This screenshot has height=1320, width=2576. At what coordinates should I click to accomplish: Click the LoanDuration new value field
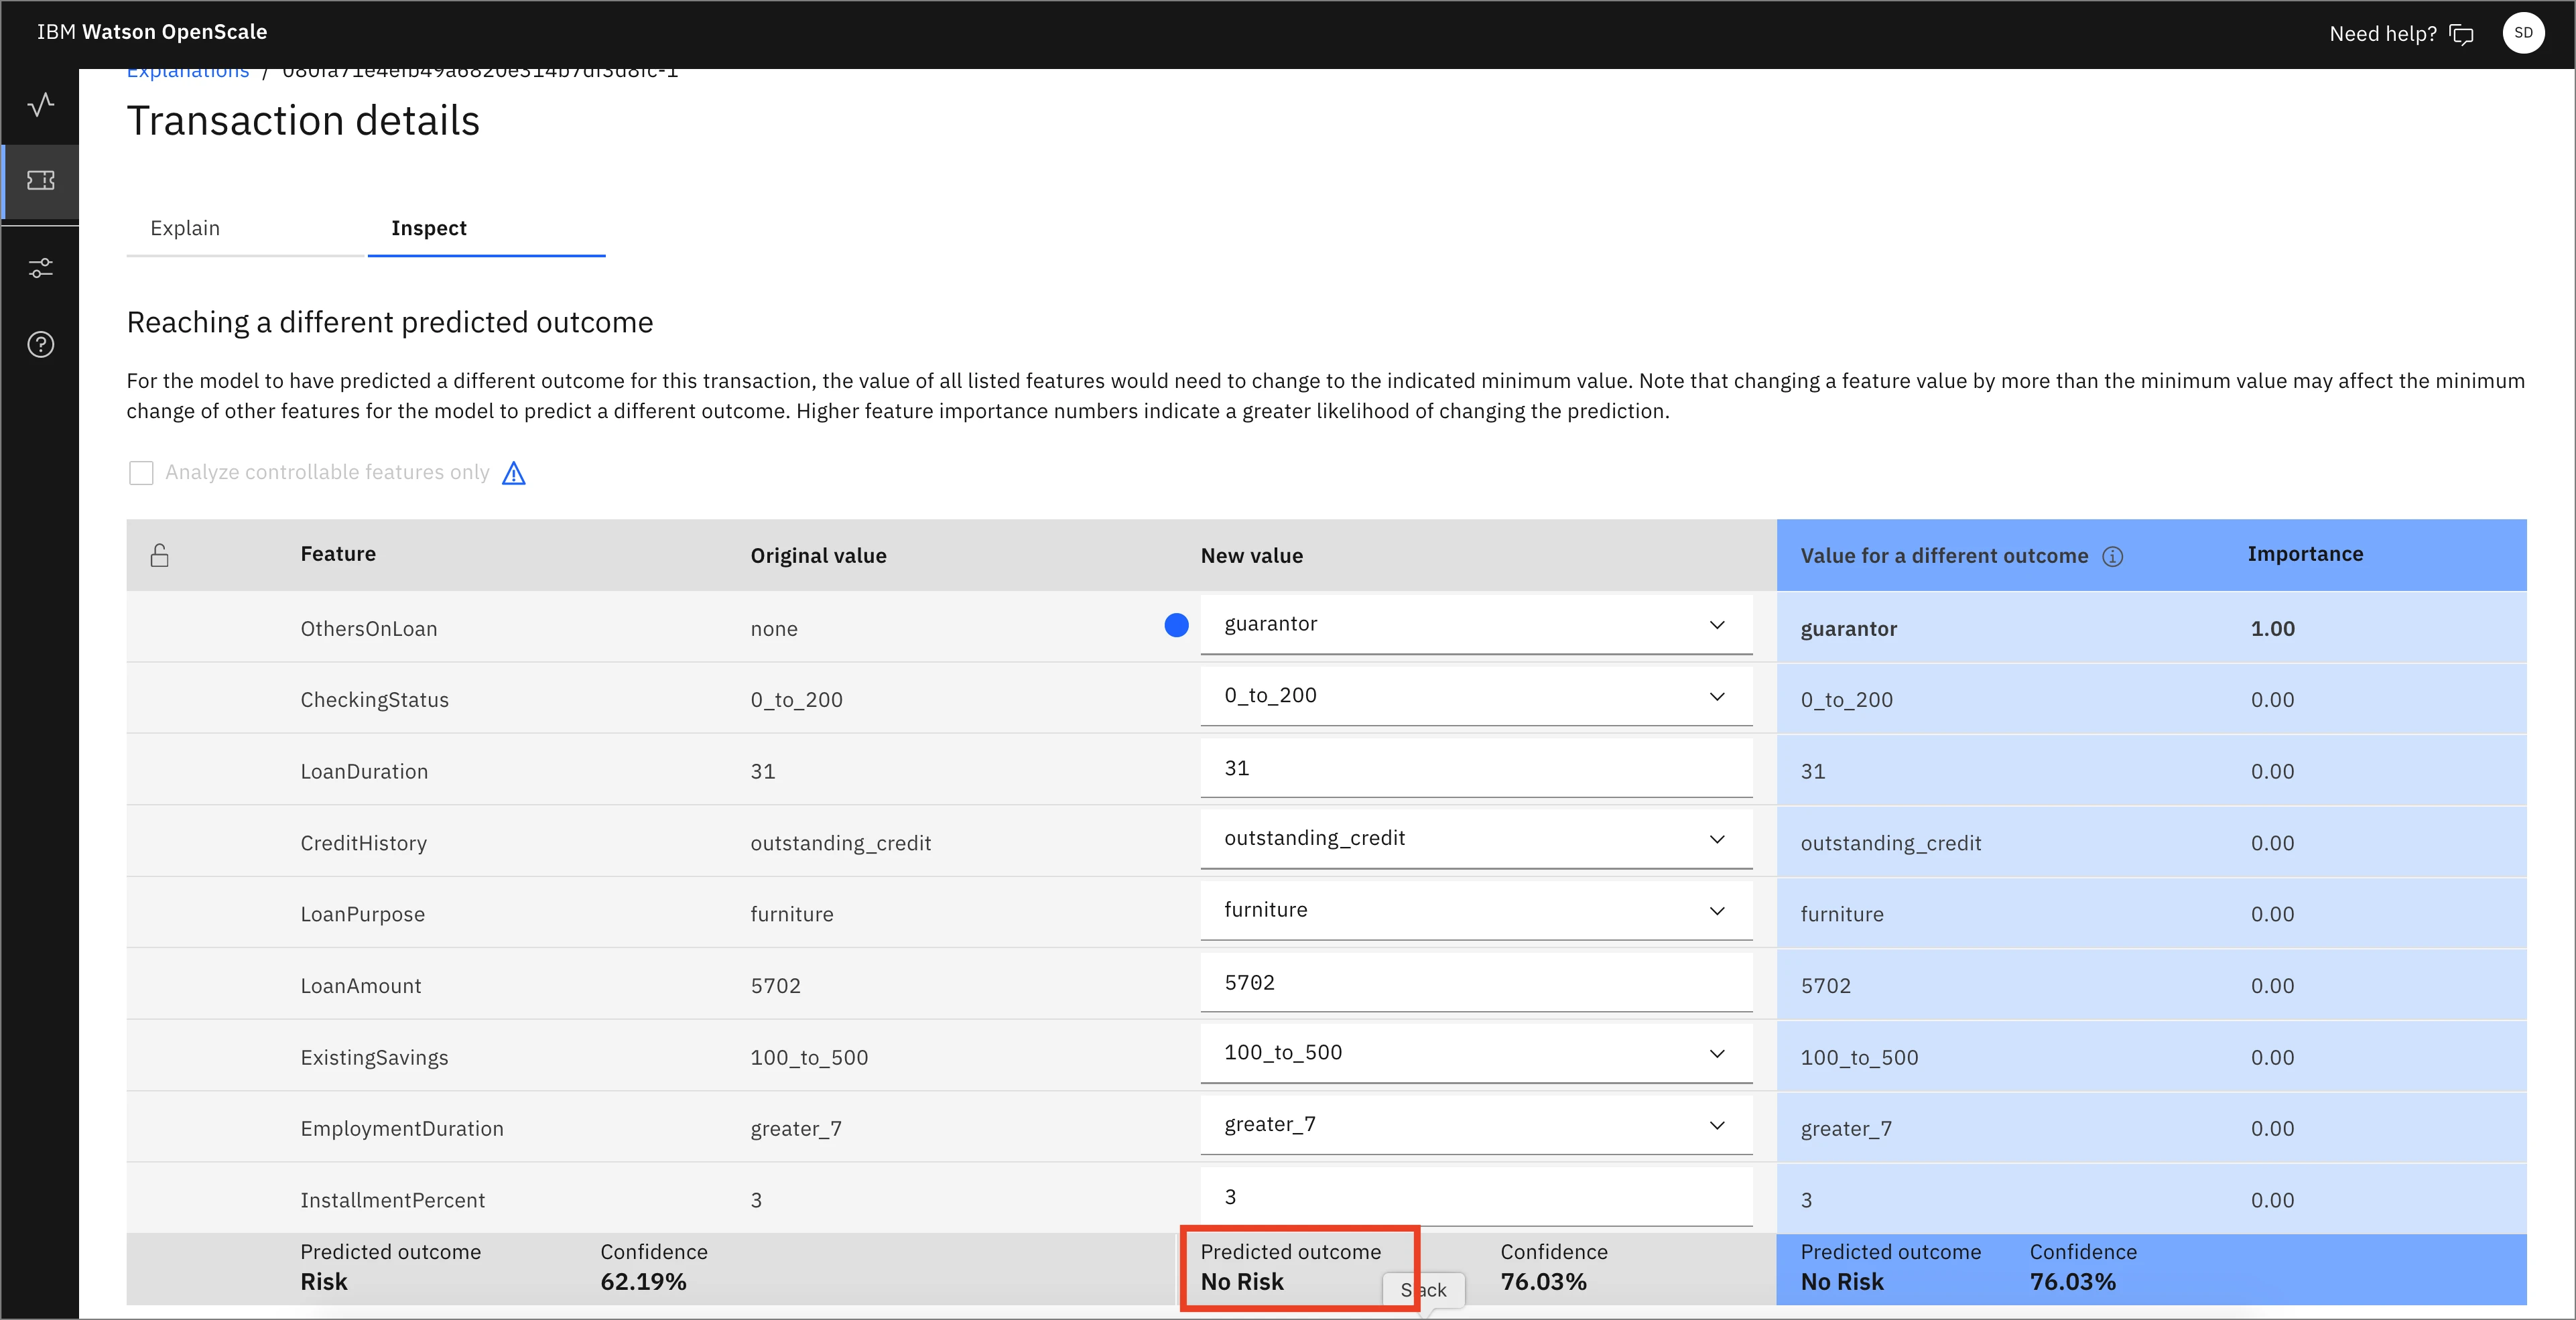(1476, 768)
